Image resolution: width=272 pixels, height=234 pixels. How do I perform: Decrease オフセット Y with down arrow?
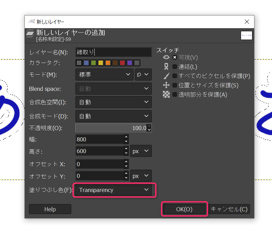click(126, 178)
